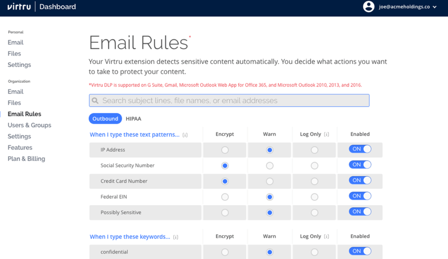The width and height of the screenshot is (448, 259).
Task: Select Warn for Social Security Number
Action: pos(269,166)
